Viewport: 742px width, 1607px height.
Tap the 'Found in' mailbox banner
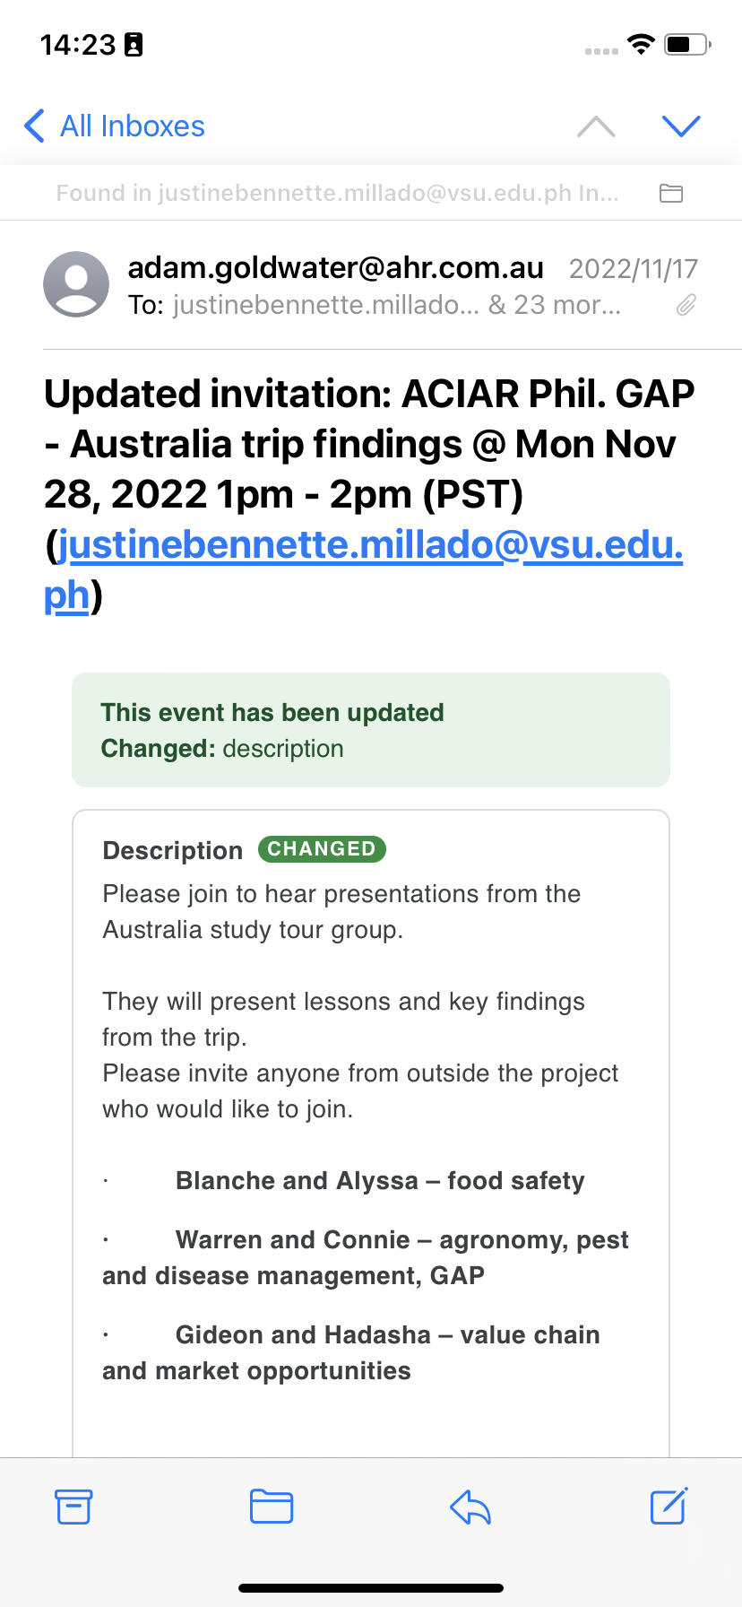(x=337, y=193)
